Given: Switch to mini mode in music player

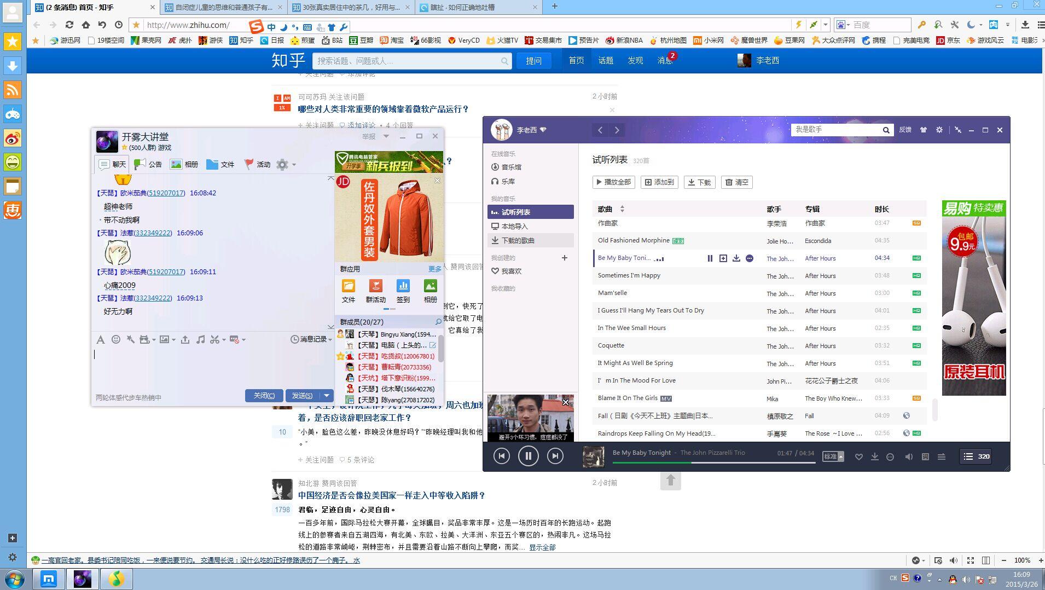Looking at the screenshot, I should [x=958, y=130].
